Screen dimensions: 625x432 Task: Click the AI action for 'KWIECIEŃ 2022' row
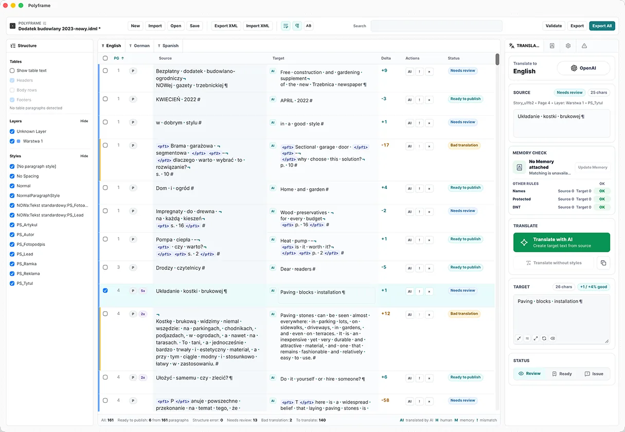(409, 100)
